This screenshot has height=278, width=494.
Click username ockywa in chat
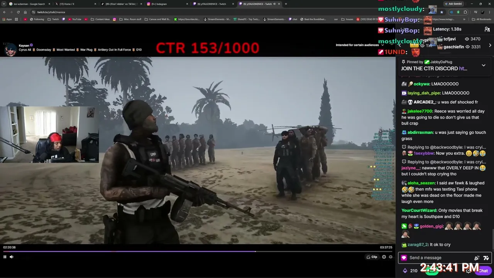coord(421,84)
